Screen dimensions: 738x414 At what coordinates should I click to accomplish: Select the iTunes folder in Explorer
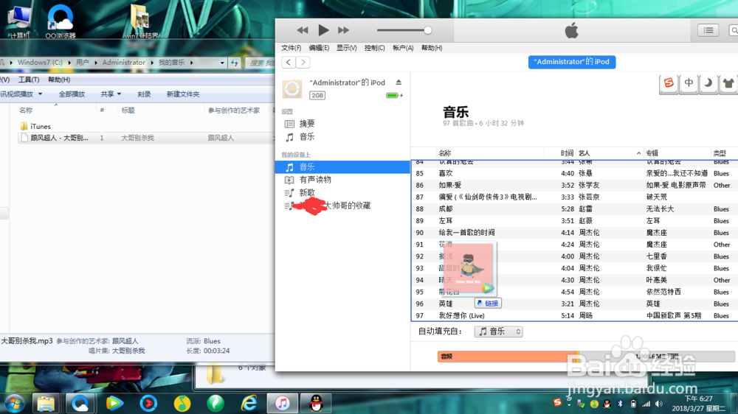click(35, 127)
